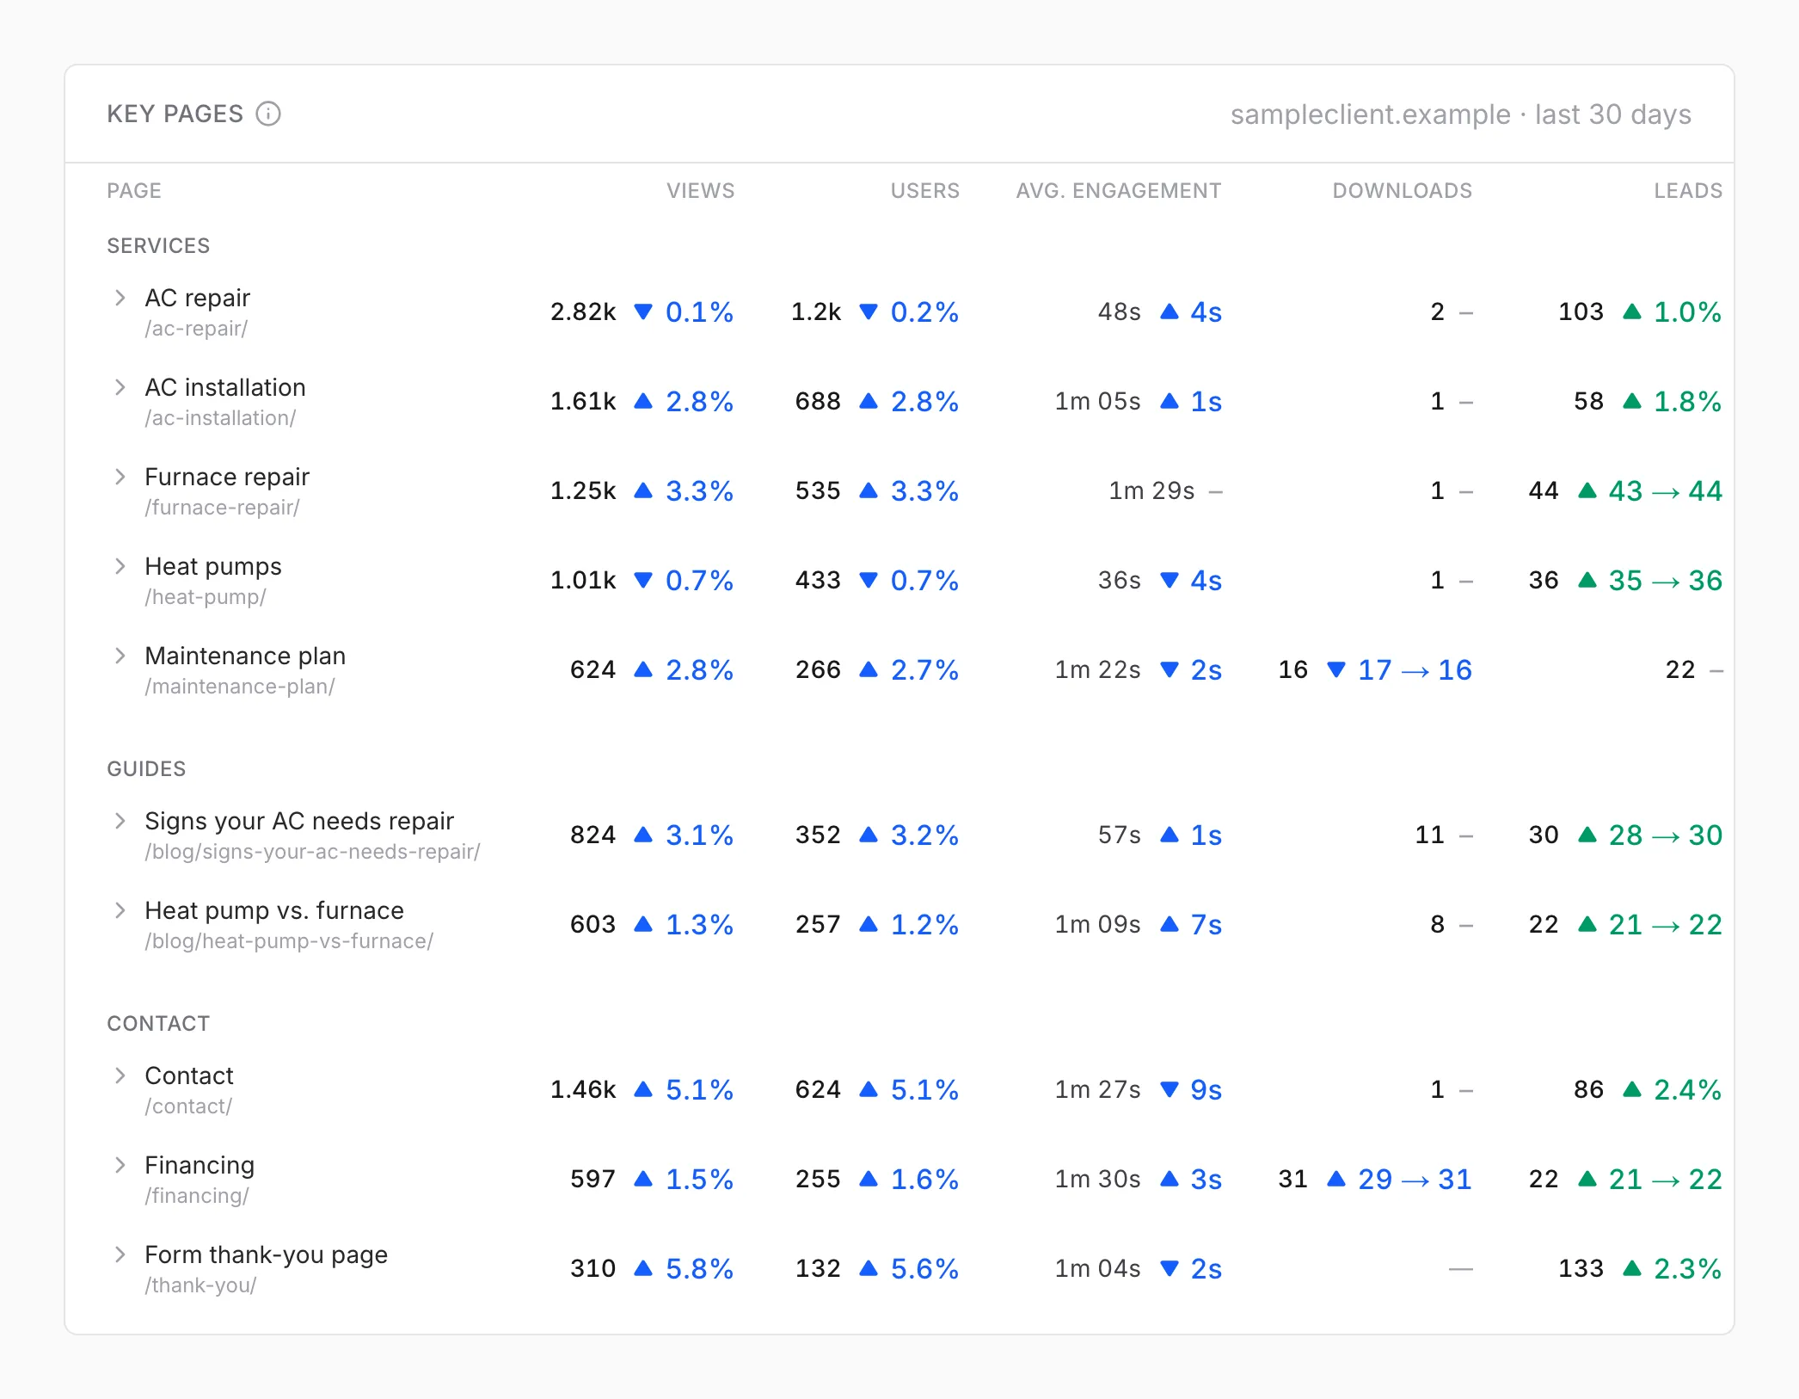Screen dimensions: 1799x1399
Task: Expand the Form thank-you page row
Action: coord(120,1254)
